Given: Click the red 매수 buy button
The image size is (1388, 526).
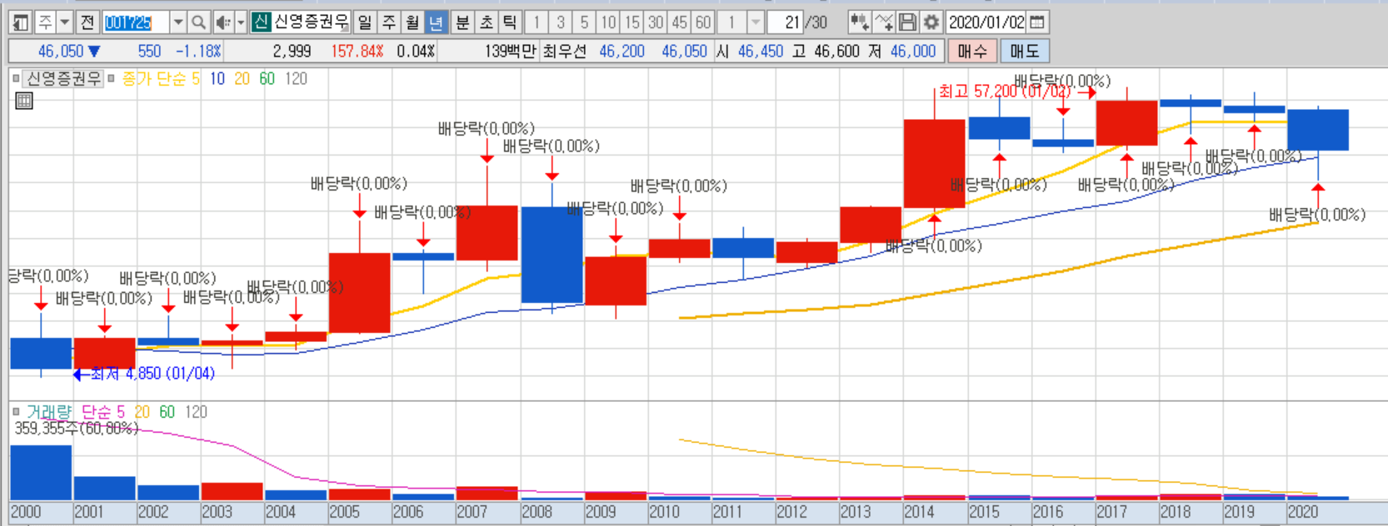Looking at the screenshot, I should 972,52.
